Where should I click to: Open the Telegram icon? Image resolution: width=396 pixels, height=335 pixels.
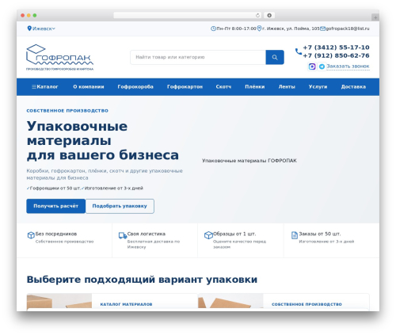pos(322,67)
